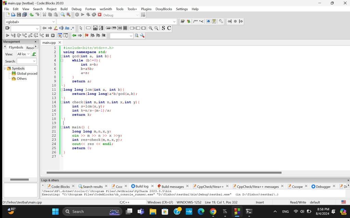Click the Stop debugger icon

[x=53, y=35]
